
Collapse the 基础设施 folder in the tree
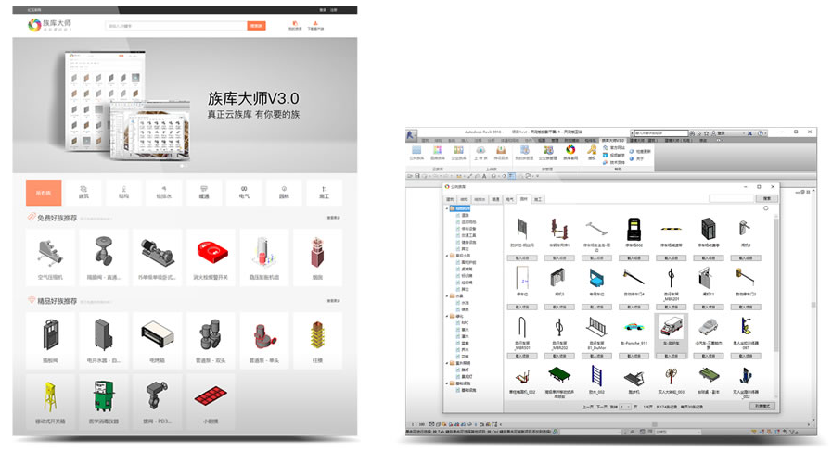(x=447, y=383)
